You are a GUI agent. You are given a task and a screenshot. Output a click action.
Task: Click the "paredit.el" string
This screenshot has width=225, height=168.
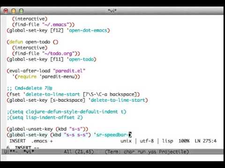69,71
